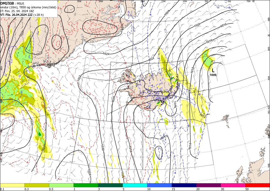Screen dimensions: 270x191
Task: Click the '15W' longitude label at top
Action: pyautogui.click(x=164, y=1)
